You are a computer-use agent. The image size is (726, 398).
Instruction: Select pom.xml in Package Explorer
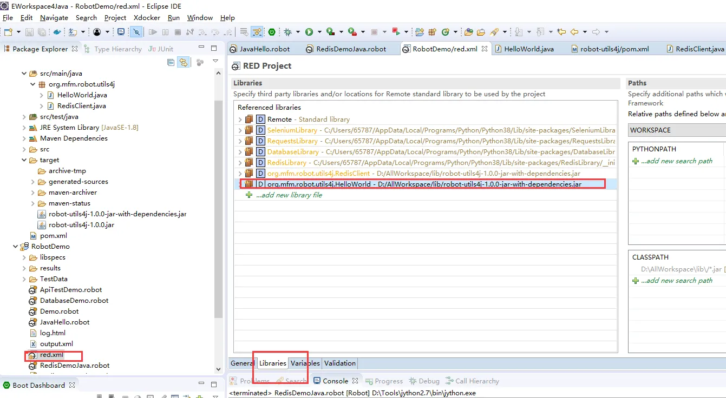54,236
